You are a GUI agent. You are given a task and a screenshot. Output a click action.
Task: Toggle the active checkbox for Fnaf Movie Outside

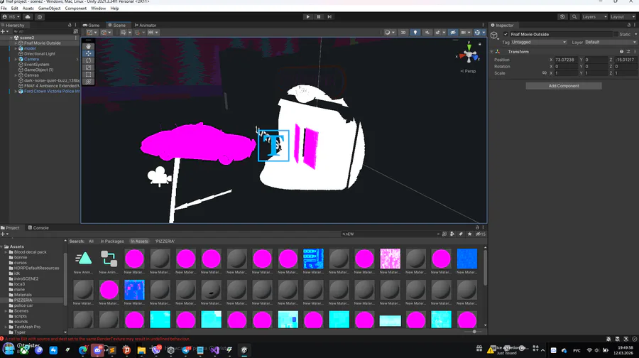(506, 35)
